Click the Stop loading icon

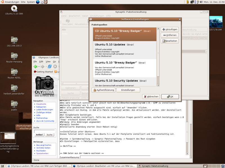click(x=55, y=66)
